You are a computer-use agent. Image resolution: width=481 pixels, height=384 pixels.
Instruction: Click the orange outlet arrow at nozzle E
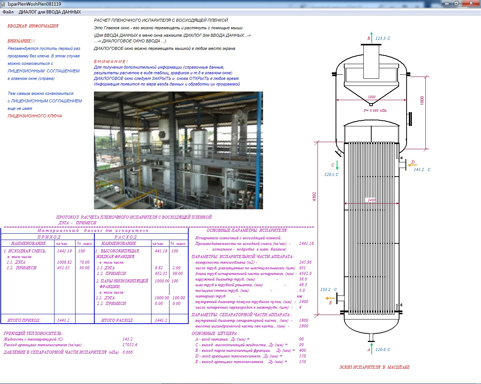point(330,298)
